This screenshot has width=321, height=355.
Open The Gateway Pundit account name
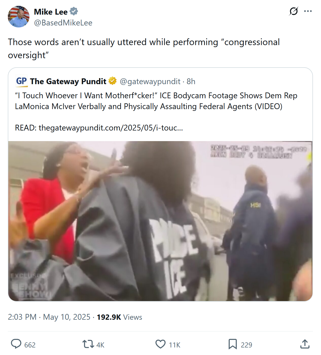[68, 81]
